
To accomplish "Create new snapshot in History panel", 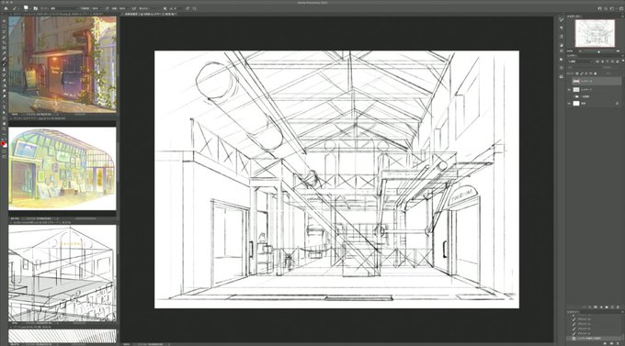I will coord(611,343).
